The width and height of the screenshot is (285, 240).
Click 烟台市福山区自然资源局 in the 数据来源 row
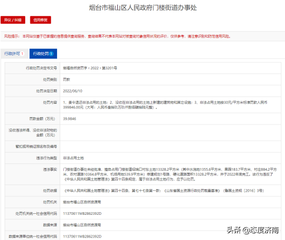click(x=82, y=225)
